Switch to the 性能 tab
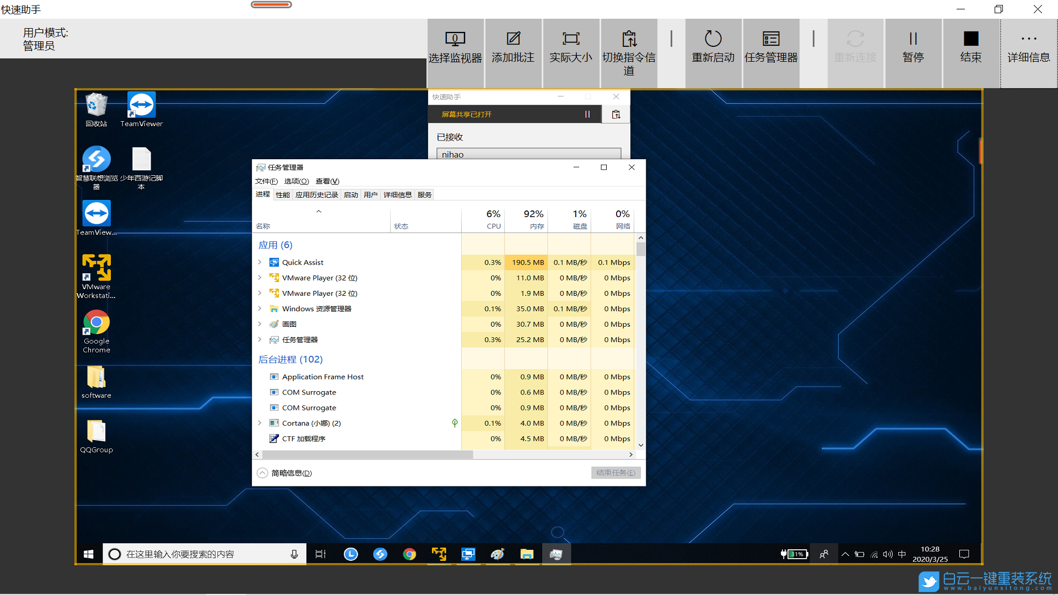 click(x=283, y=194)
